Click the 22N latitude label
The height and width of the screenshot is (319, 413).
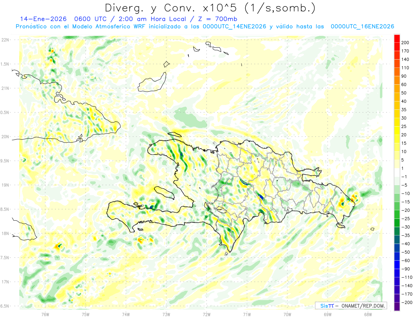(x=5, y=40)
